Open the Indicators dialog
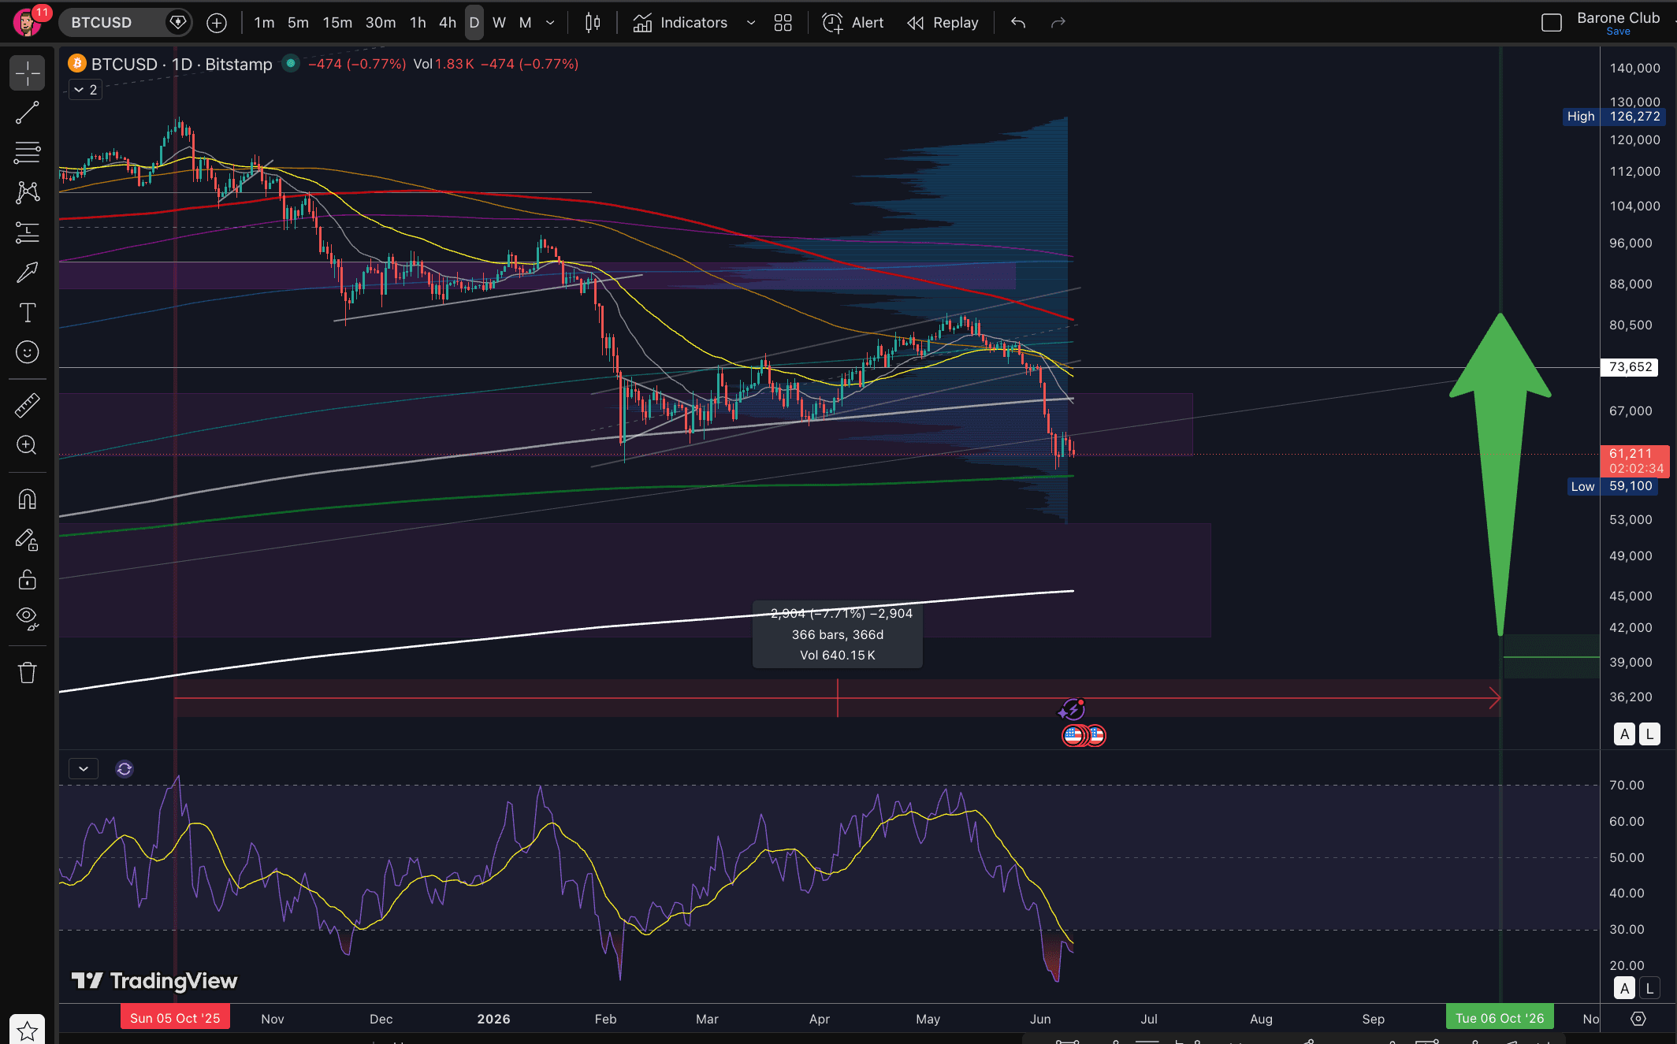 [681, 23]
